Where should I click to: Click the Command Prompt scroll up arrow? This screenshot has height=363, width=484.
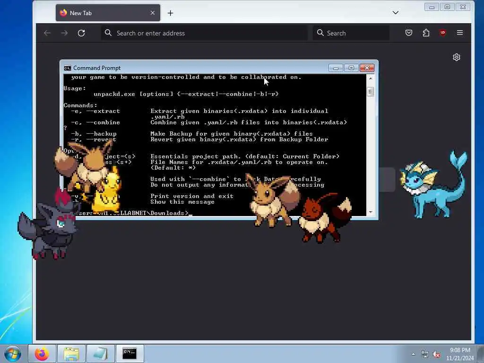coord(371,78)
